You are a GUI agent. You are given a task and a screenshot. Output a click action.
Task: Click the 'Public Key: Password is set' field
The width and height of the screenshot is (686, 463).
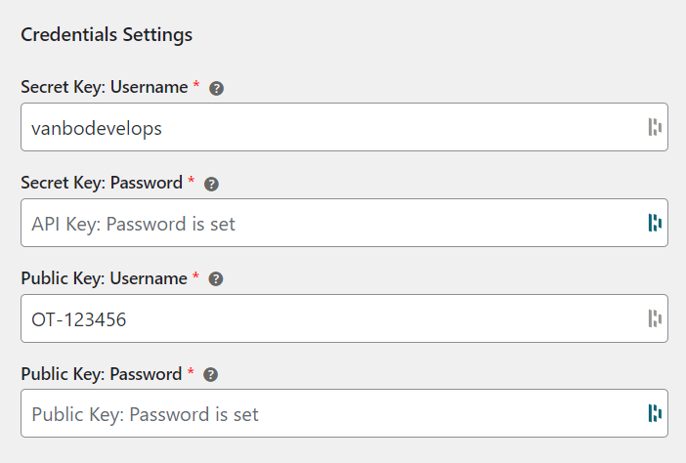pyautogui.click(x=322, y=413)
